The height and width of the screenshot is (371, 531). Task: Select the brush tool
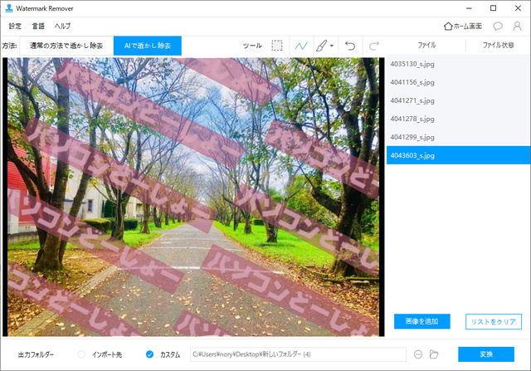(x=322, y=46)
